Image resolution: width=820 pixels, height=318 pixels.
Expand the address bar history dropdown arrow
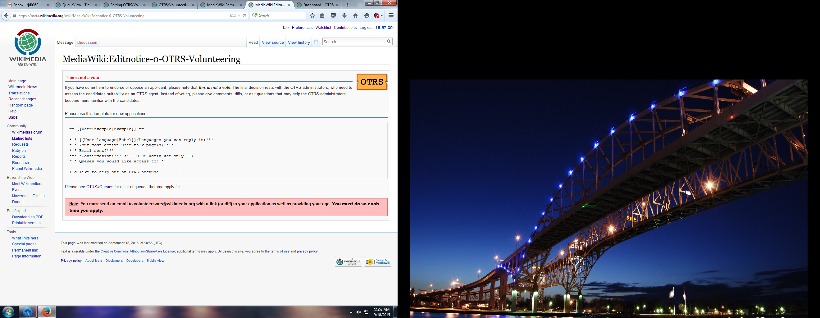click(239, 16)
